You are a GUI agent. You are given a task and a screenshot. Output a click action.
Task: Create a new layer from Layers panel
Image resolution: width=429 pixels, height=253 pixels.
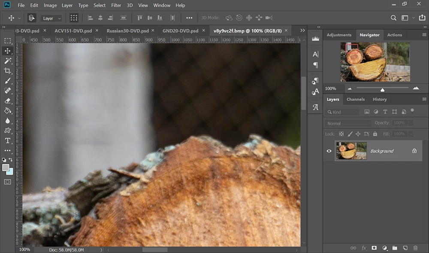405,248
